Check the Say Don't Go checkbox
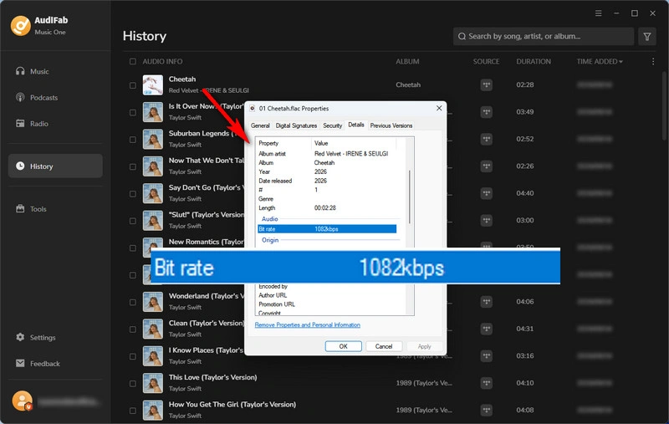Image resolution: width=669 pixels, height=424 pixels. [133, 193]
